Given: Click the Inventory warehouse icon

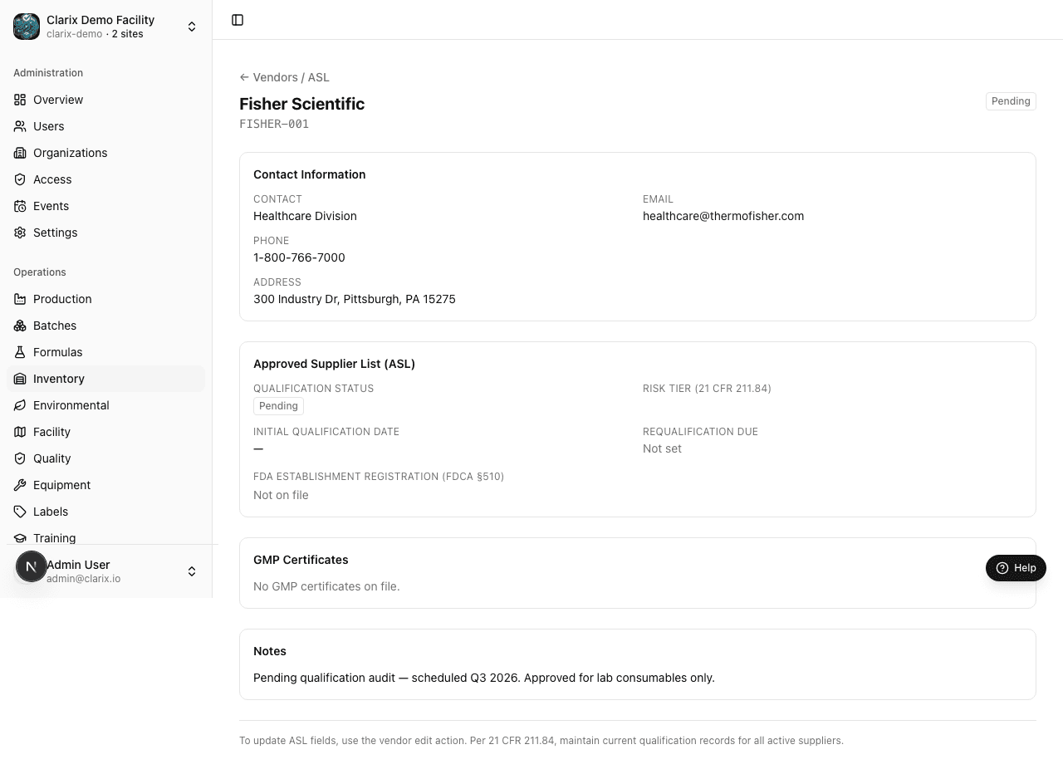Looking at the screenshot, I should click(20, 379).
